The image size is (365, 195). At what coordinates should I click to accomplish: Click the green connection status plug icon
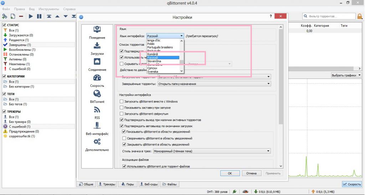click(235, 192)
